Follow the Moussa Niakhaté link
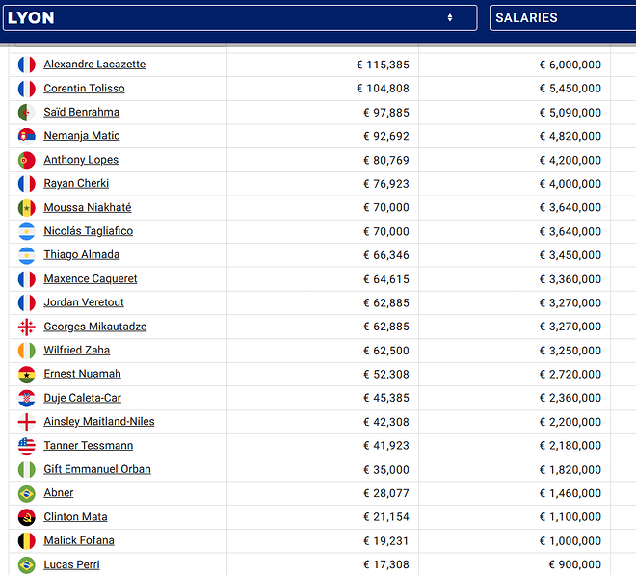Screen dimensions: 636x575 point(88,207)
